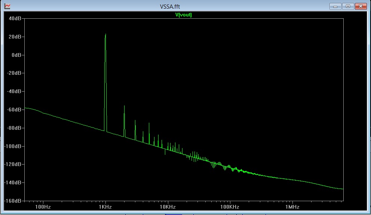Minimize the VSSA.fft window
371x215 pixels.
[335, 6]
